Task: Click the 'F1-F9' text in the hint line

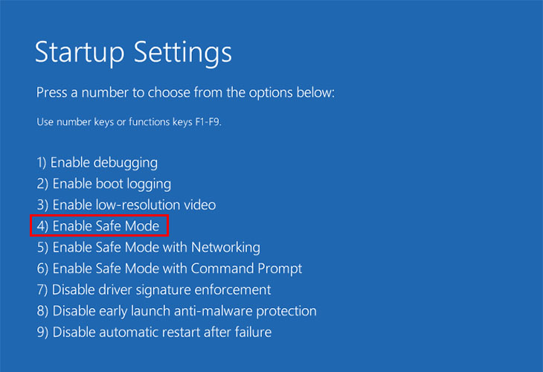Action: coord(208,122)
